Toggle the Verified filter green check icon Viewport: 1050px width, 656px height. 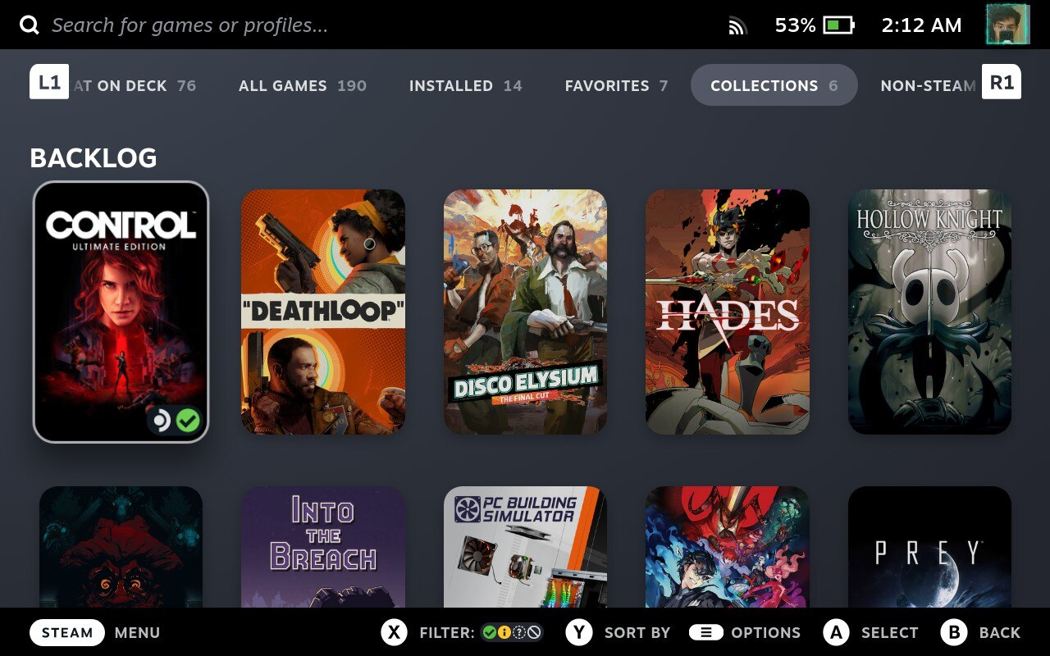[x=490, y=632]
